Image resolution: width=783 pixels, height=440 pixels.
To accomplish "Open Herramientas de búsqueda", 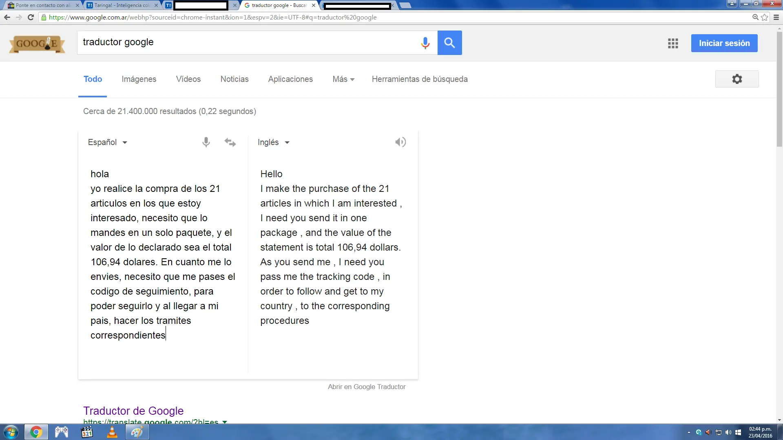I will click(x=420, y=79).
